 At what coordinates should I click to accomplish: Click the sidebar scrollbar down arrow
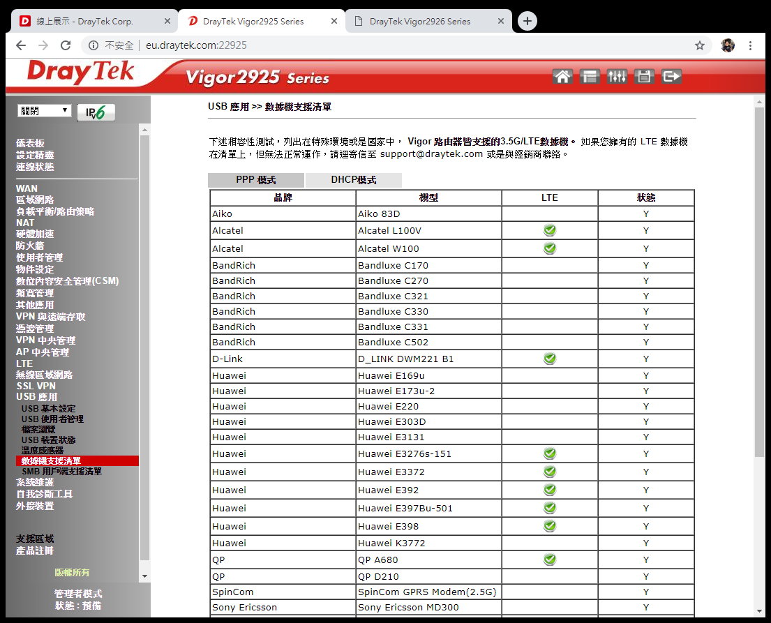pos(144,576)
